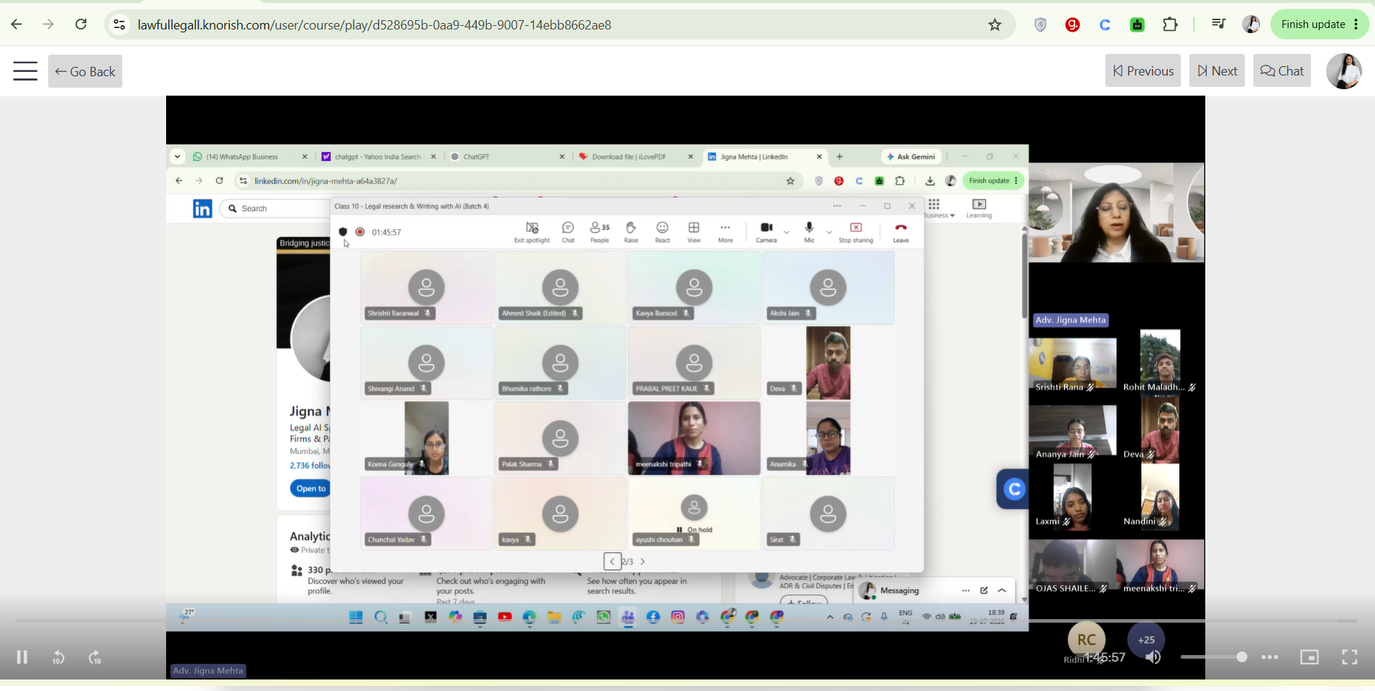Mute the video speaker icon
The width and height of the screenshot is (1375, 691).
point(1154,657)
